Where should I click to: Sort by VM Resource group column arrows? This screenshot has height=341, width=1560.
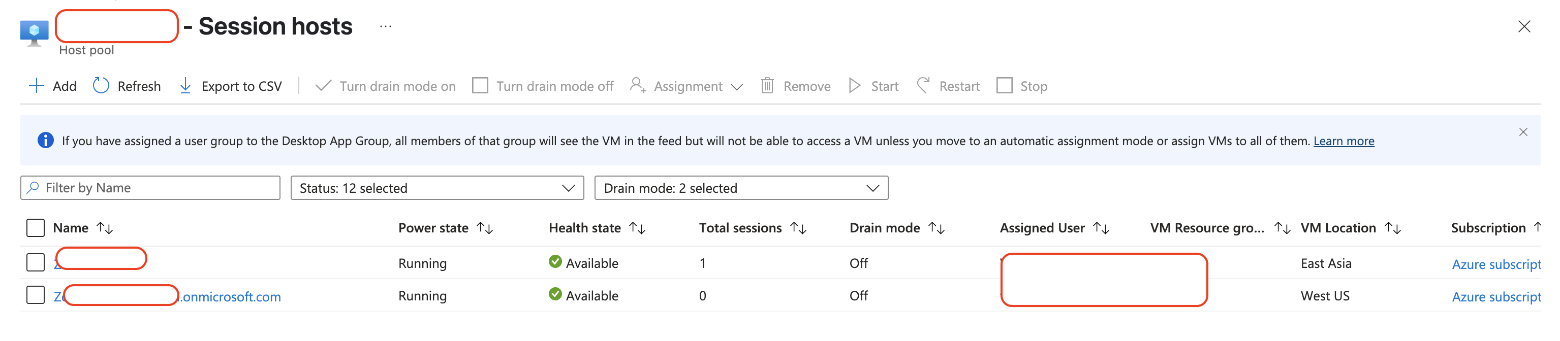(1282, 228)
